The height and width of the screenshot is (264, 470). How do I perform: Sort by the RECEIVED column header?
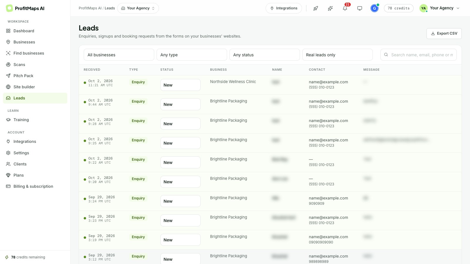coord(92,70)
